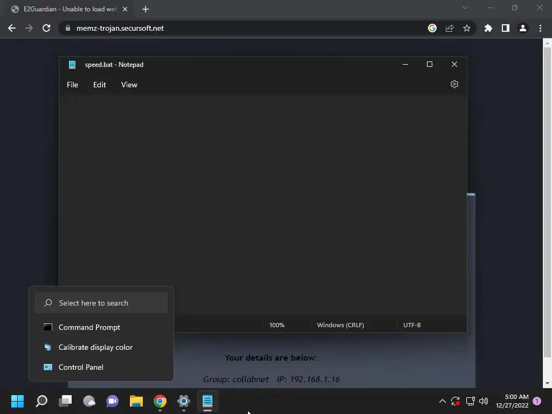552x414 pixels.
Task: Show hidden tray icons chevron
Action: (x=443, y=401)
